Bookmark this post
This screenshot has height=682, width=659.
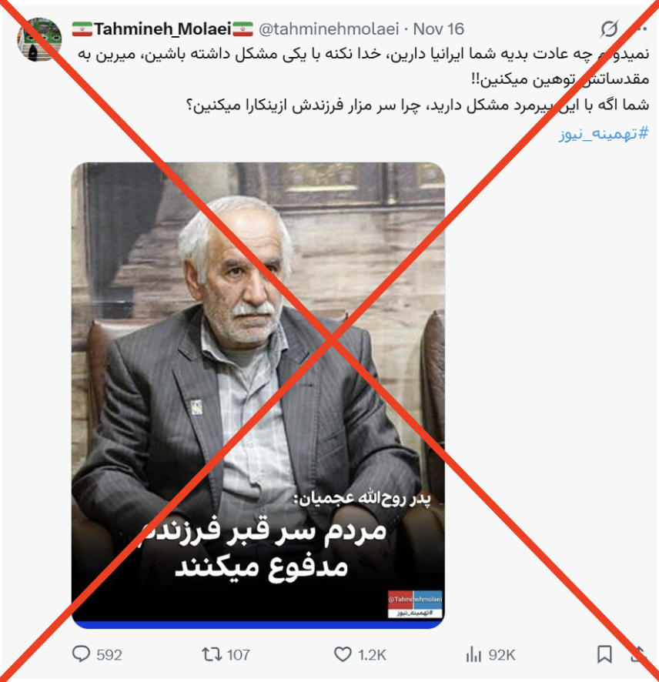[604, 654]
